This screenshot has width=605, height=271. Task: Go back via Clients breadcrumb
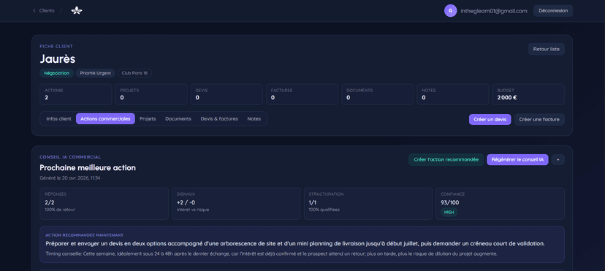(x=44, y=11)
